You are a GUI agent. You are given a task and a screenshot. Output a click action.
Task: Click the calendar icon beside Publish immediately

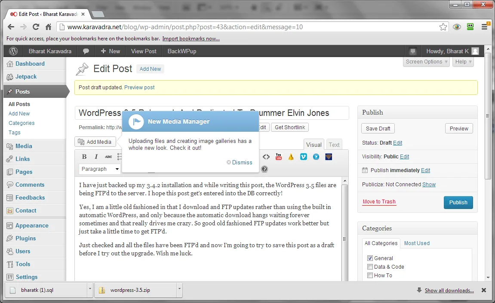[365, 170]
